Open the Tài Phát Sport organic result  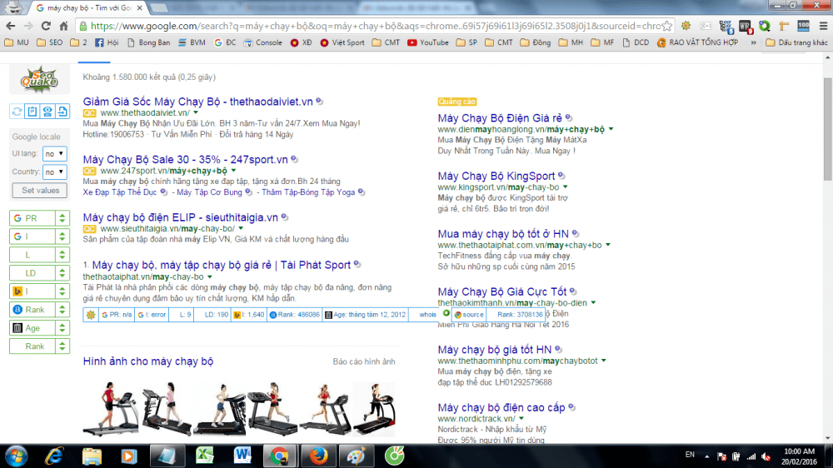pos(221,265)
